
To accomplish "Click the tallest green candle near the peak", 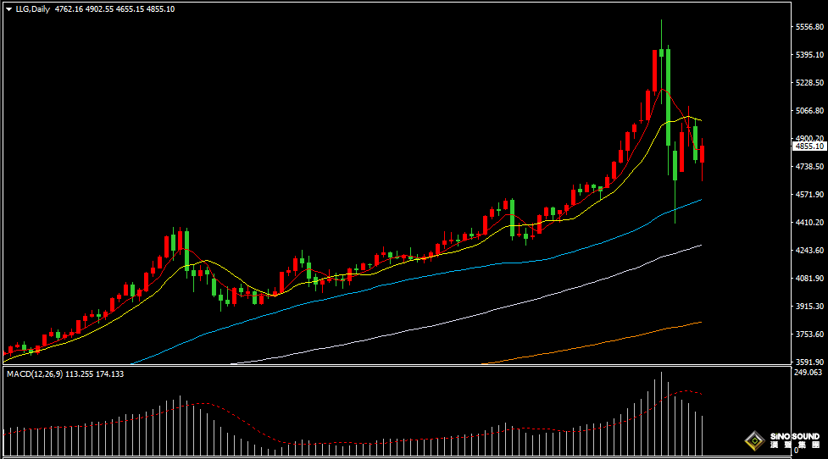I will coord(669,85).
